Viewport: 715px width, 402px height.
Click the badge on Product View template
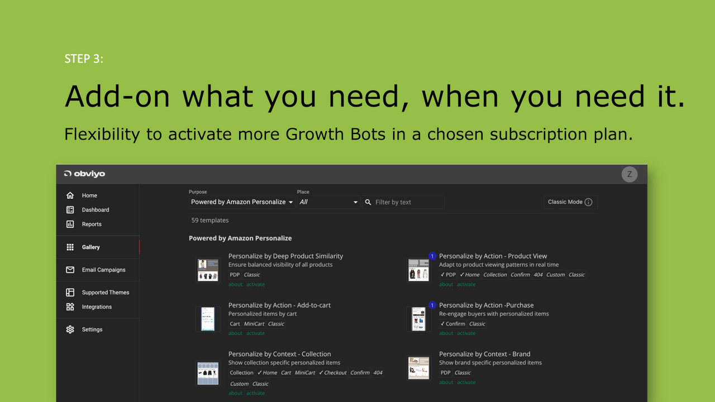[432, 256]
